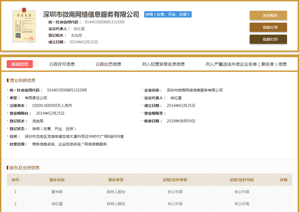
Task: Switch to the 列入经营异常名录信息 tab
Action: click(164, 64)
